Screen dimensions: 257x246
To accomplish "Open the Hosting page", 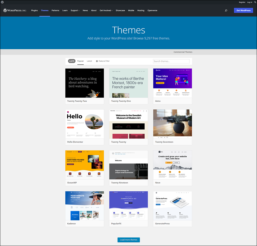I will [141, 10].
